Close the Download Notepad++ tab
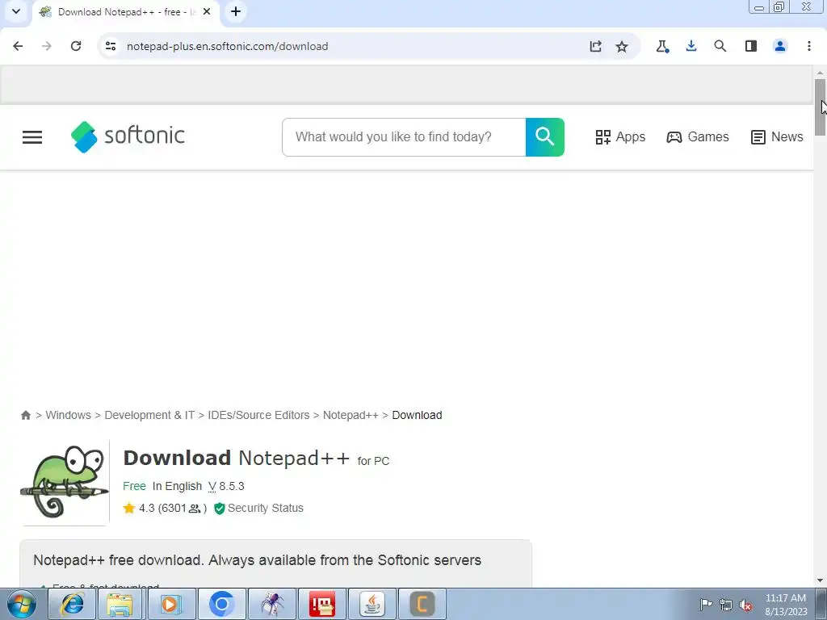827x620 pixels. click(x=207, y=11)
